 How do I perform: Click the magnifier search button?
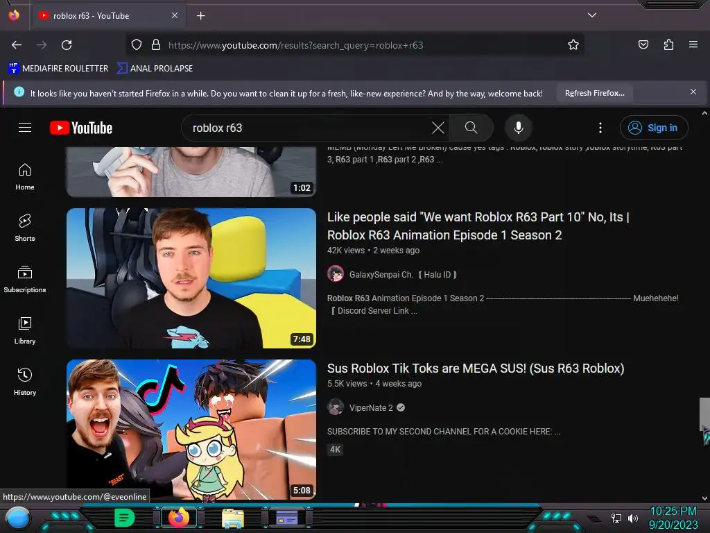(x=471, y=128)
